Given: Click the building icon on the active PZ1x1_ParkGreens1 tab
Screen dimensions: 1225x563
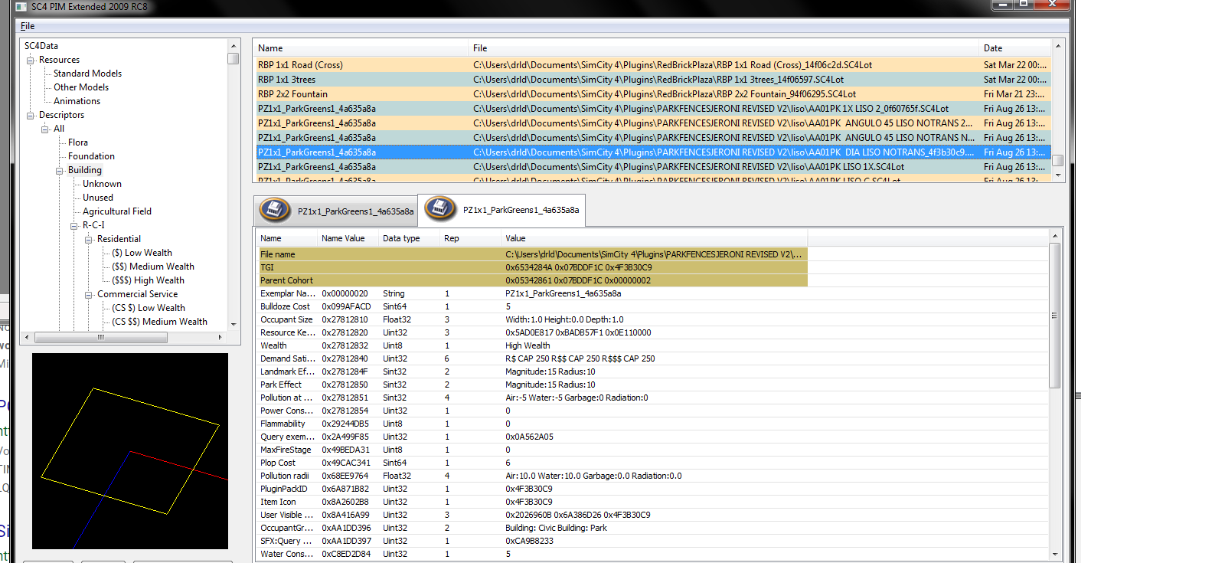Looking at the screenshot, I should click(440, 208).
